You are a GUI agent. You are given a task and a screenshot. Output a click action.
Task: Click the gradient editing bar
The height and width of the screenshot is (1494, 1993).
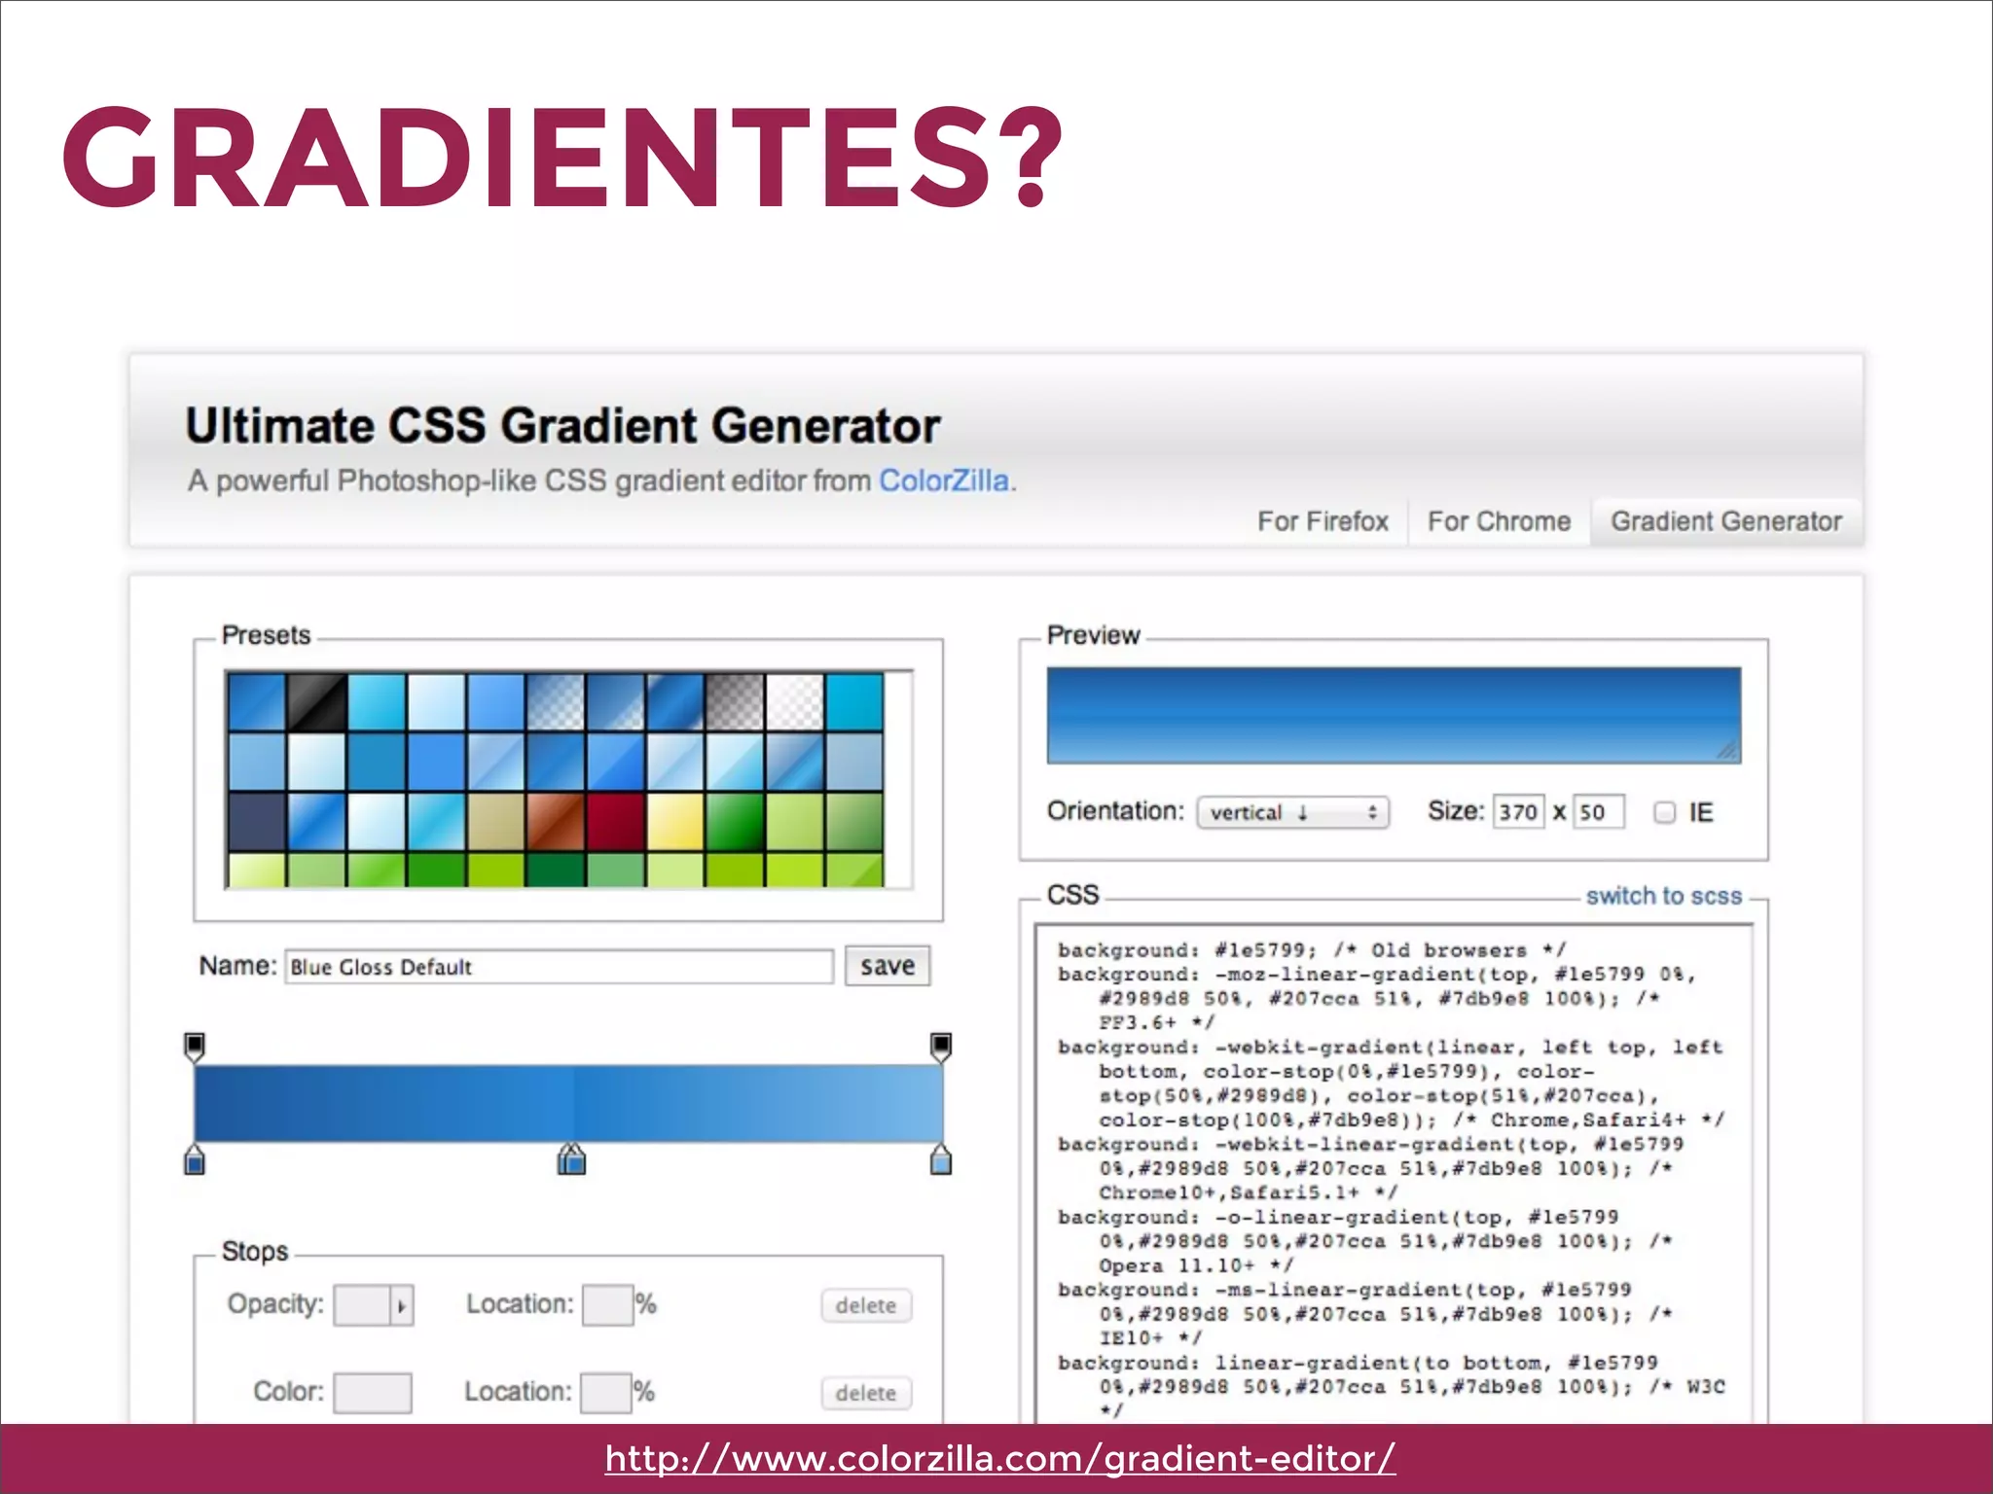pyautogui.click(x=568, y=1103)
